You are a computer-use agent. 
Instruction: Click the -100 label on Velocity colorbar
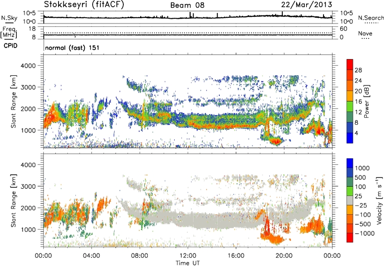(x=362, y=215)
